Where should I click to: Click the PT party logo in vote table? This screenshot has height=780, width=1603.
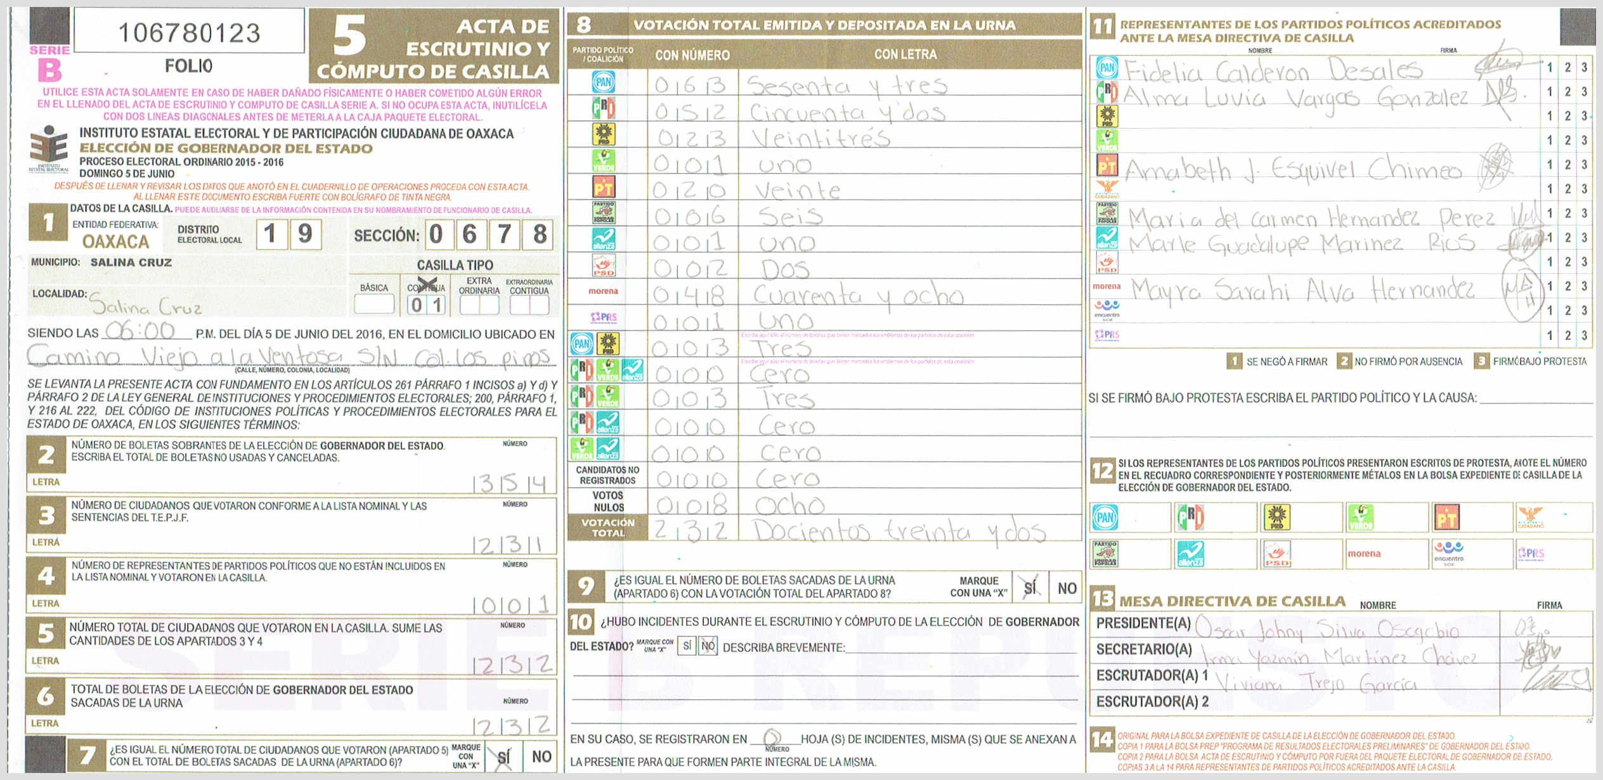point(603,188)
